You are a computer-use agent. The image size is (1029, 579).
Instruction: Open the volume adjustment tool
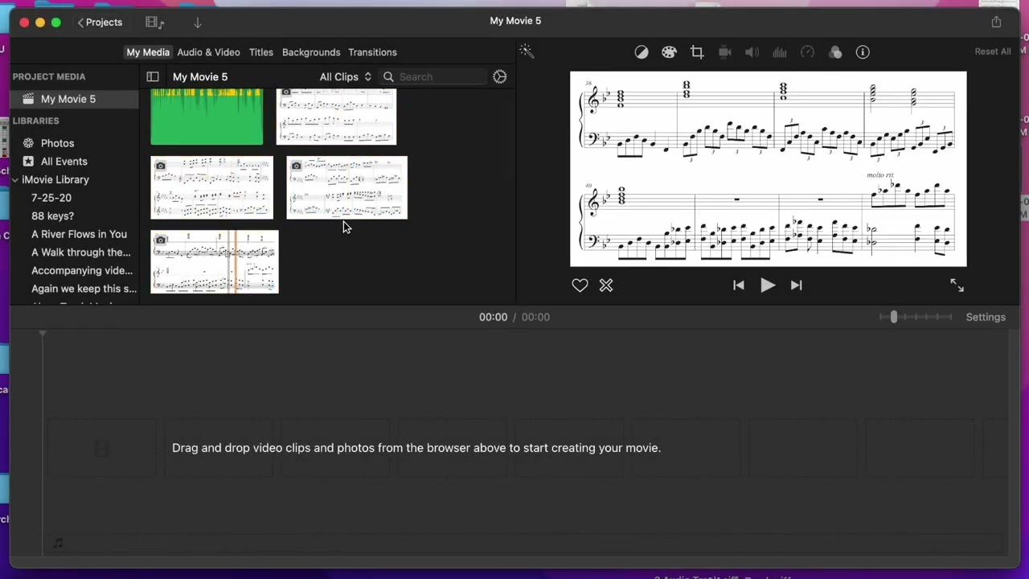(752, 52)
